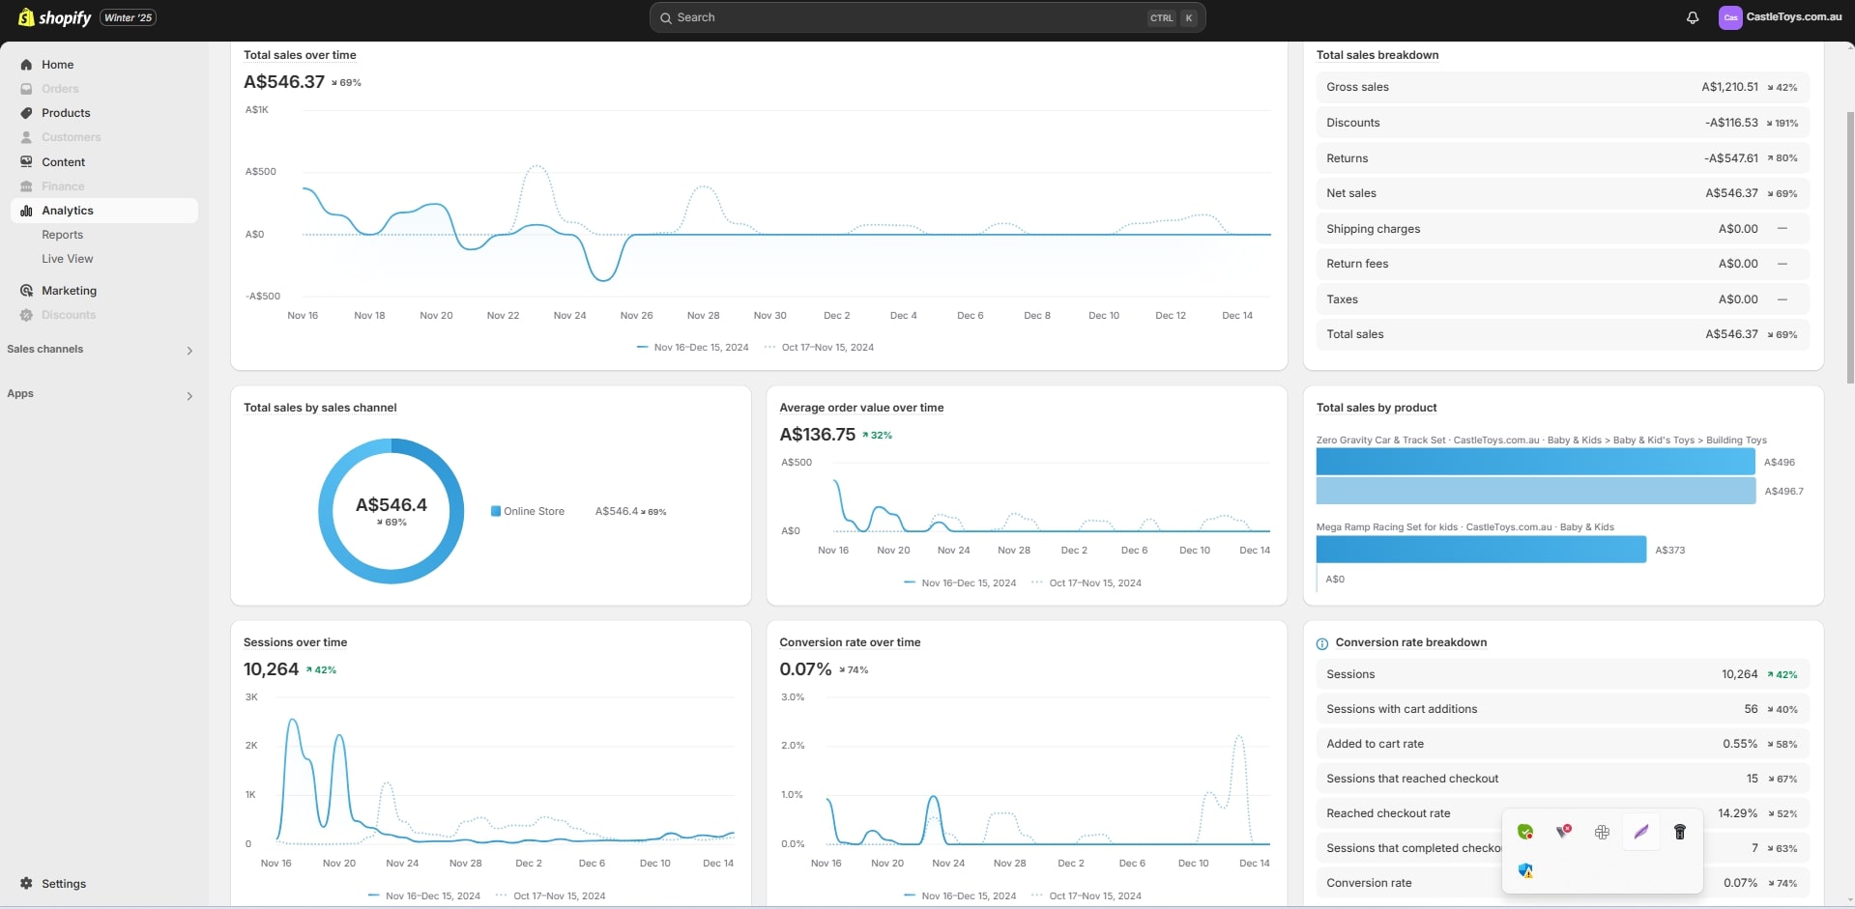Viewport: 1855px width, 909px height.
Task: Open the Sessions over time report title
Action: click(295, 642)
